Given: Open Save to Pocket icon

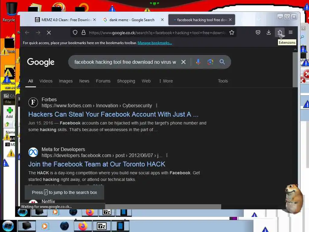Looking at the screenshot, I should 258,32.
